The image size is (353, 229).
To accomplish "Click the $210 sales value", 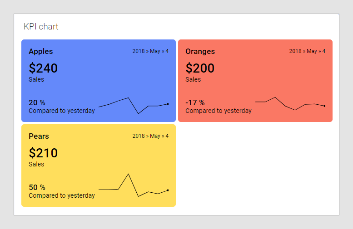I will click(x=43, y=153).
